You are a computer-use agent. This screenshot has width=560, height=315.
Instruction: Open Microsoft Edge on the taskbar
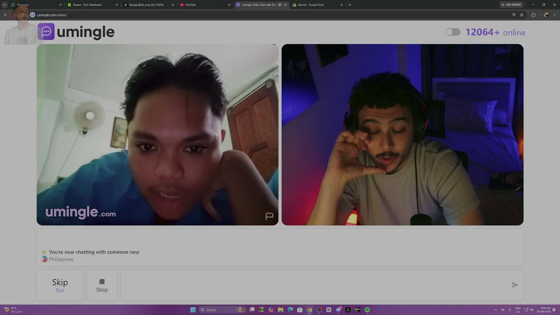[290, 310]
